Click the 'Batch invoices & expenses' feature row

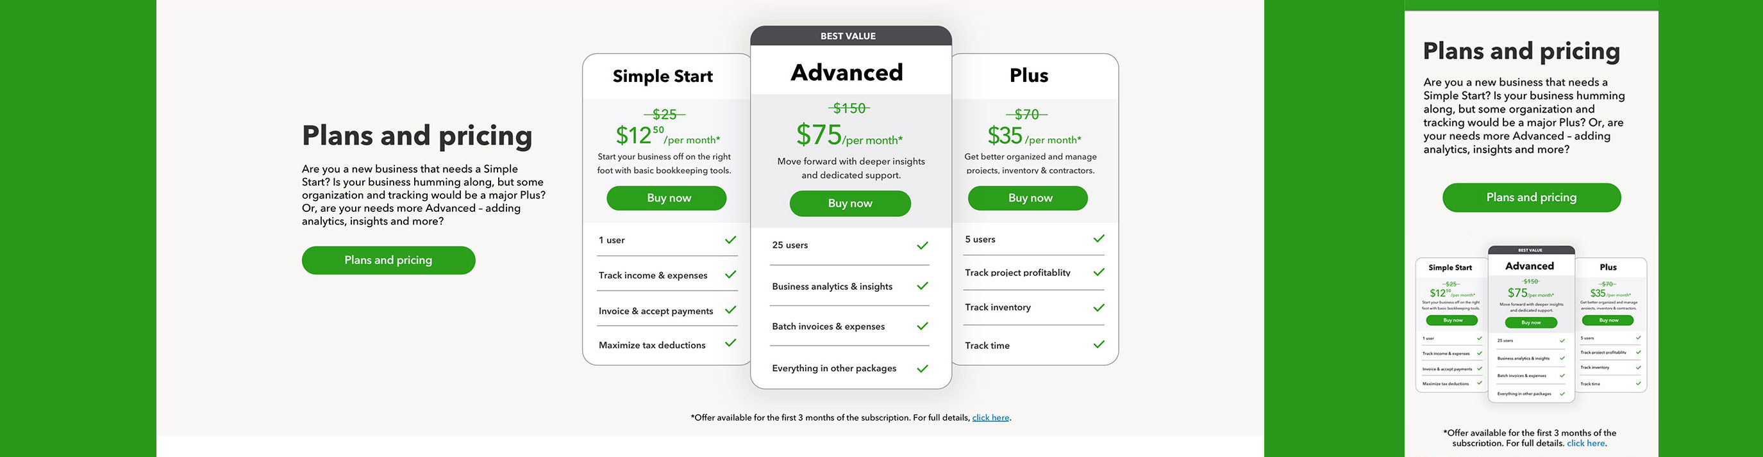[828, 326]
